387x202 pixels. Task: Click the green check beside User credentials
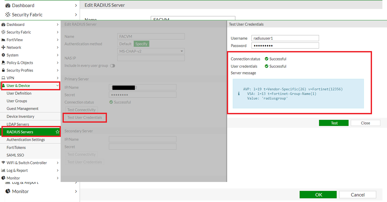click(267, 66)
